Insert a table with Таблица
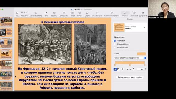The width and height of the screenshot is (176, 99). coord(54,14)
